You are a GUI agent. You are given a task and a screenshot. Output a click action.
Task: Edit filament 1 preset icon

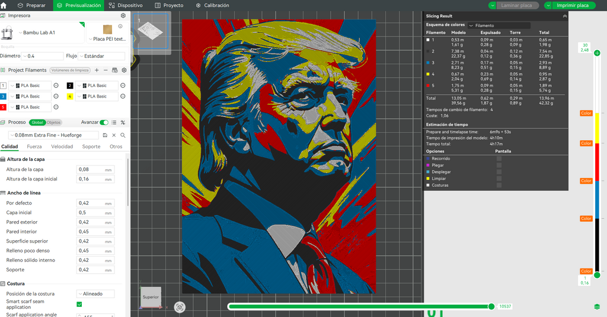pos(56,85)
